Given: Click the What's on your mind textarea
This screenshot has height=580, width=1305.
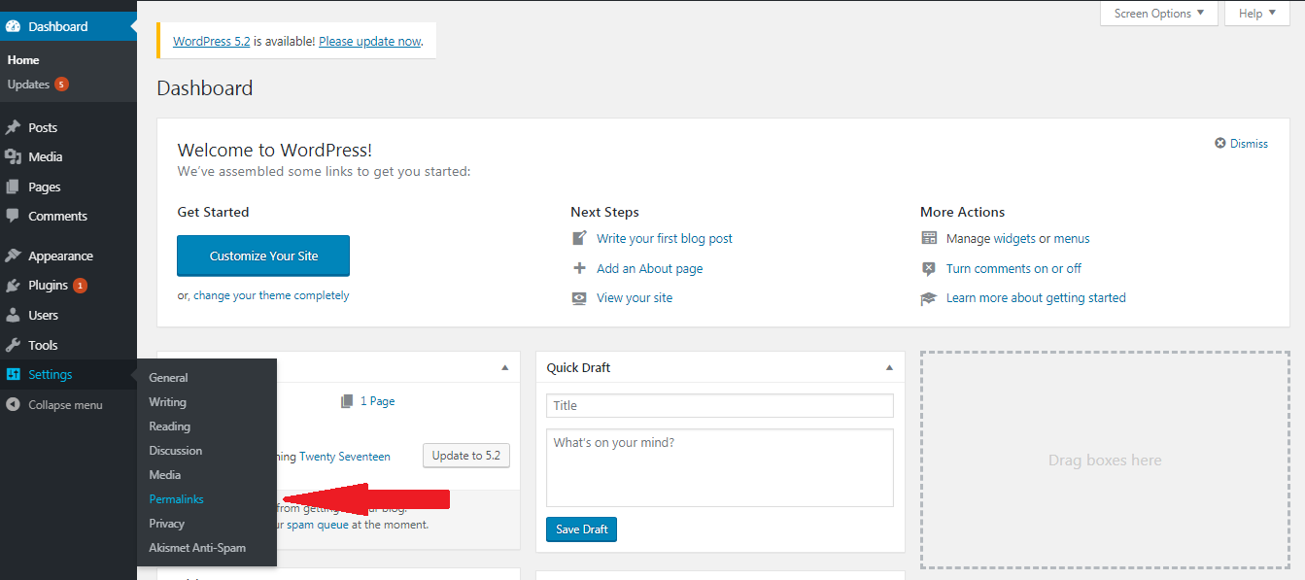Looking at the screenshot, I should pos(720,468).
